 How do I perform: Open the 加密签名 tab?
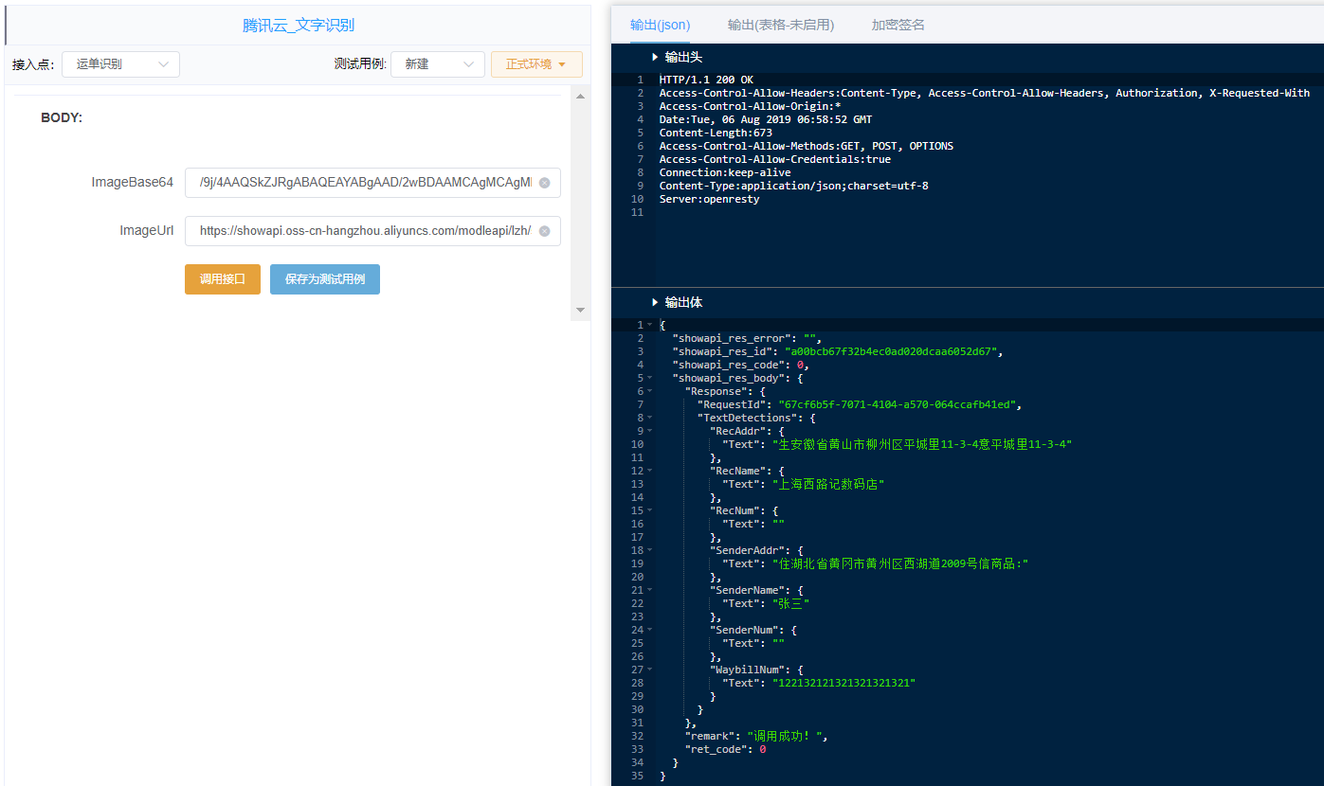pos(898,25)
